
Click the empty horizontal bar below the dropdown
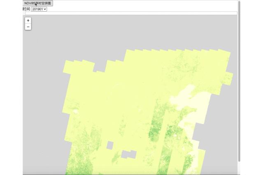click(131, 13)
